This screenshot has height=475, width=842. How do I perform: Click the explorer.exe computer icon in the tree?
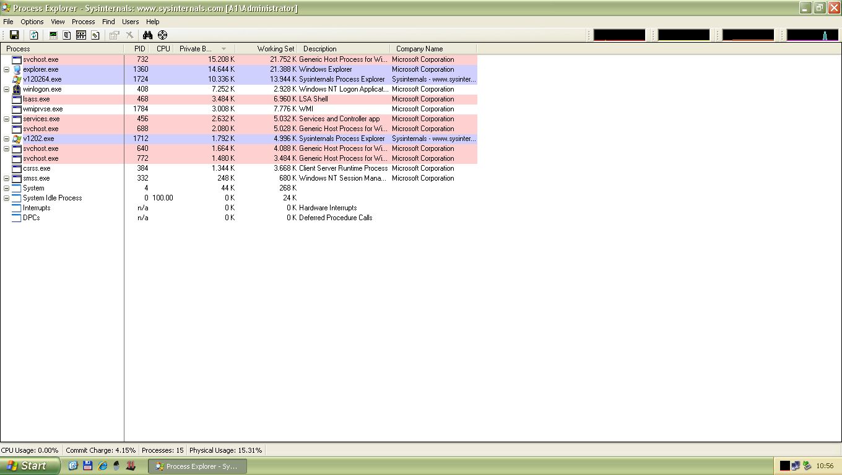(x=17, y=69)
